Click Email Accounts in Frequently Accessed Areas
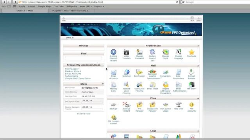This screenshot has width=250, height=140. pyautogui.click(x=73, y=73)
